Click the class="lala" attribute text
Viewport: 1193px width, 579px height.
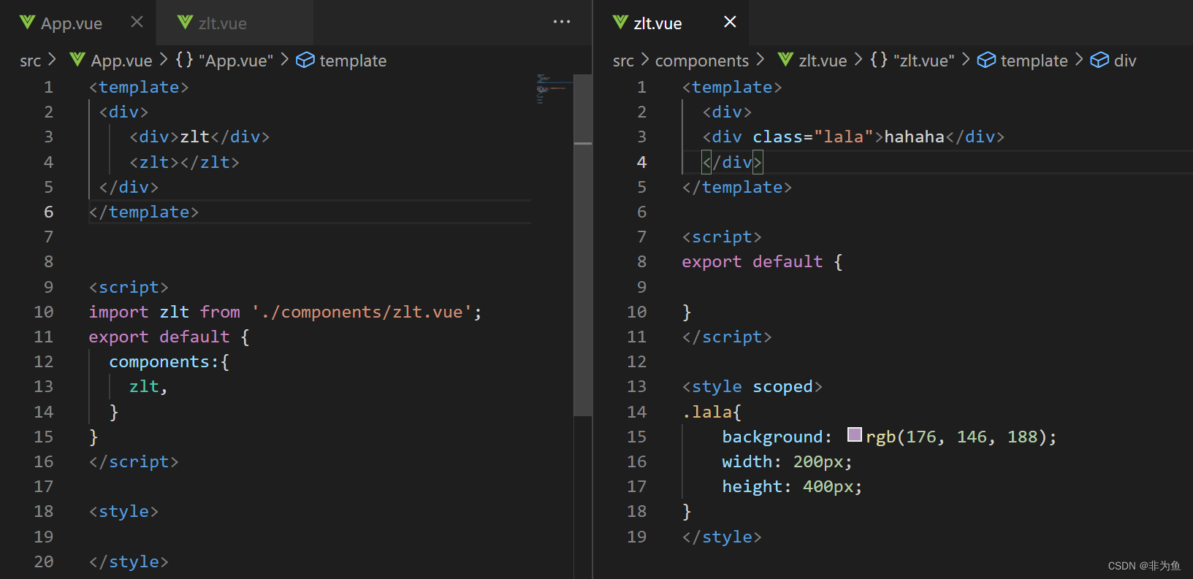coord(813,137)
